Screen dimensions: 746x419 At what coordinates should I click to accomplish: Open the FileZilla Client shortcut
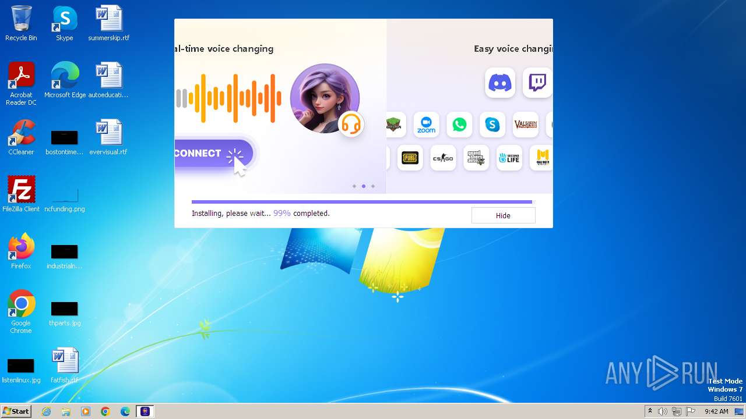[21, 194]
